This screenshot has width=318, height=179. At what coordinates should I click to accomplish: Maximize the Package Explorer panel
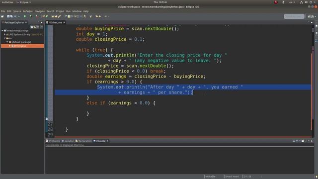[42, 22]
